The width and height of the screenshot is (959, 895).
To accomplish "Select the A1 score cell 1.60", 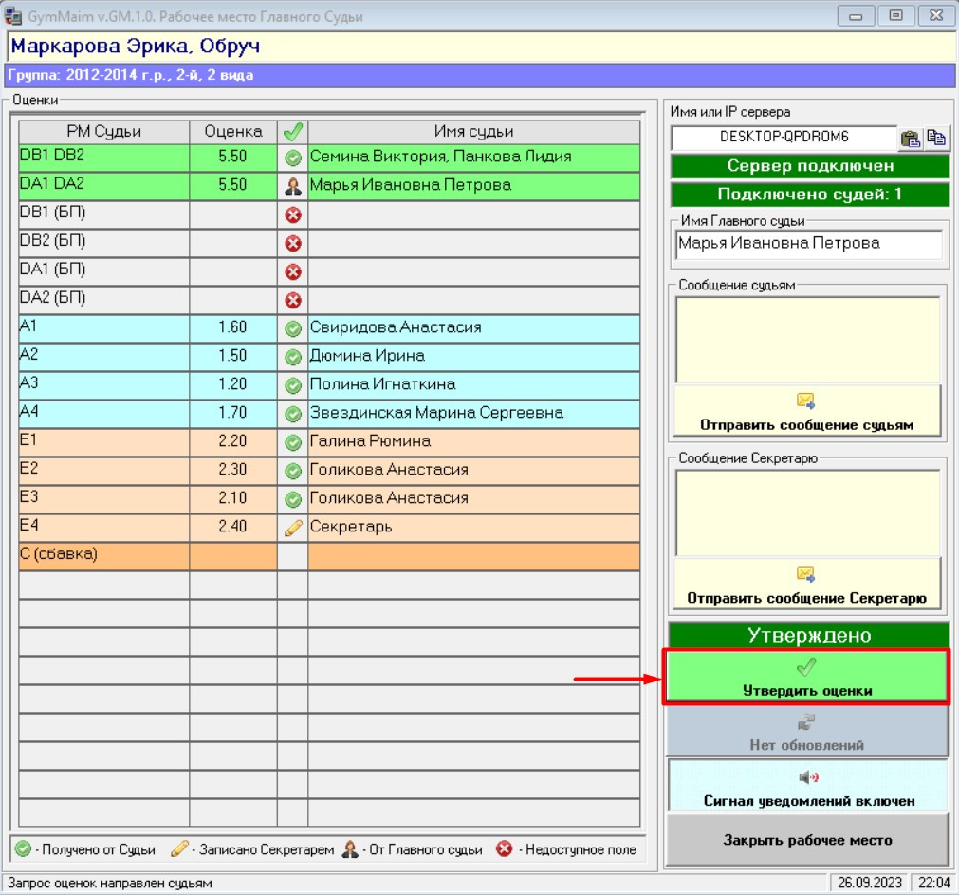I will (x=232, y=327).
